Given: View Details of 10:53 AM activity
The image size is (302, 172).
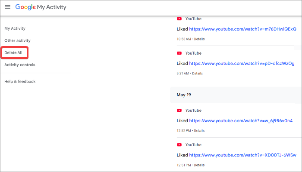Looking at the screenshot, I should (x=199, y=39).
